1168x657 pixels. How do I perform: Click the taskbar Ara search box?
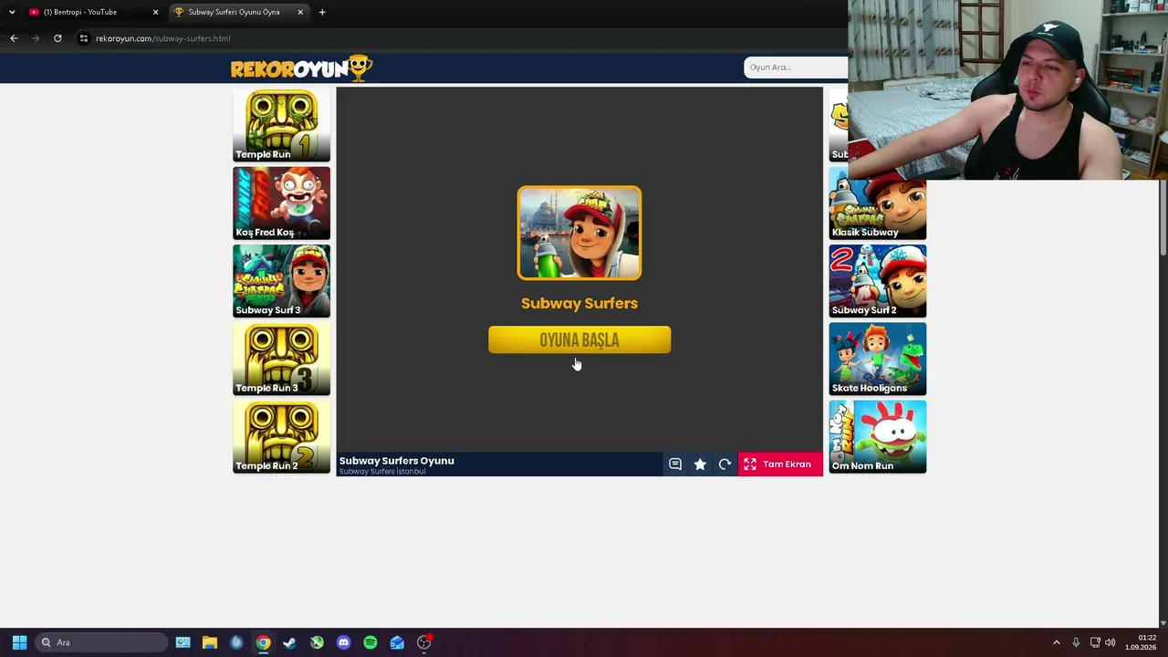tap(102, 642)
